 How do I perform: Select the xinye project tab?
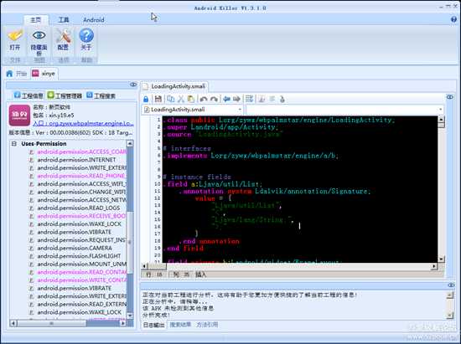tap(44, 74)
